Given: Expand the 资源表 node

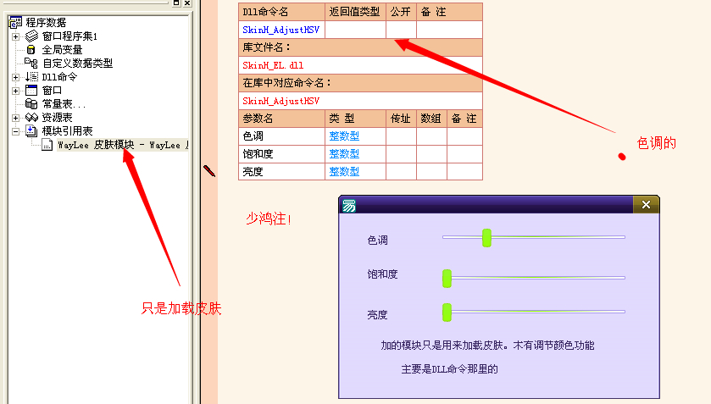Looking at the screenshot, I should [16, 118].
